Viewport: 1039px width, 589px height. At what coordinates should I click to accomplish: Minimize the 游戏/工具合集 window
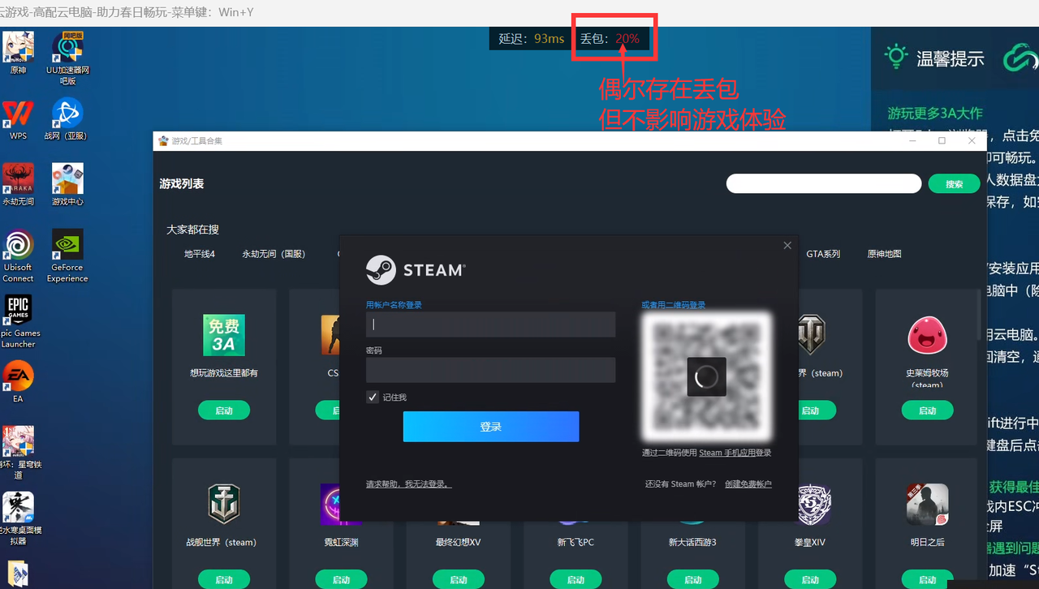pyautogui.click(x=912, y=140)
